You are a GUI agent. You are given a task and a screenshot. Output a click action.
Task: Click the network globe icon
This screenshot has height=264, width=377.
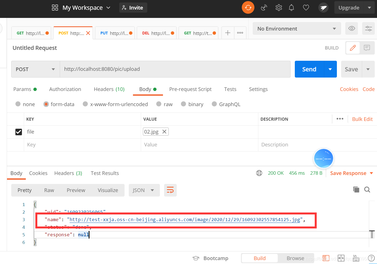[259, 173]
